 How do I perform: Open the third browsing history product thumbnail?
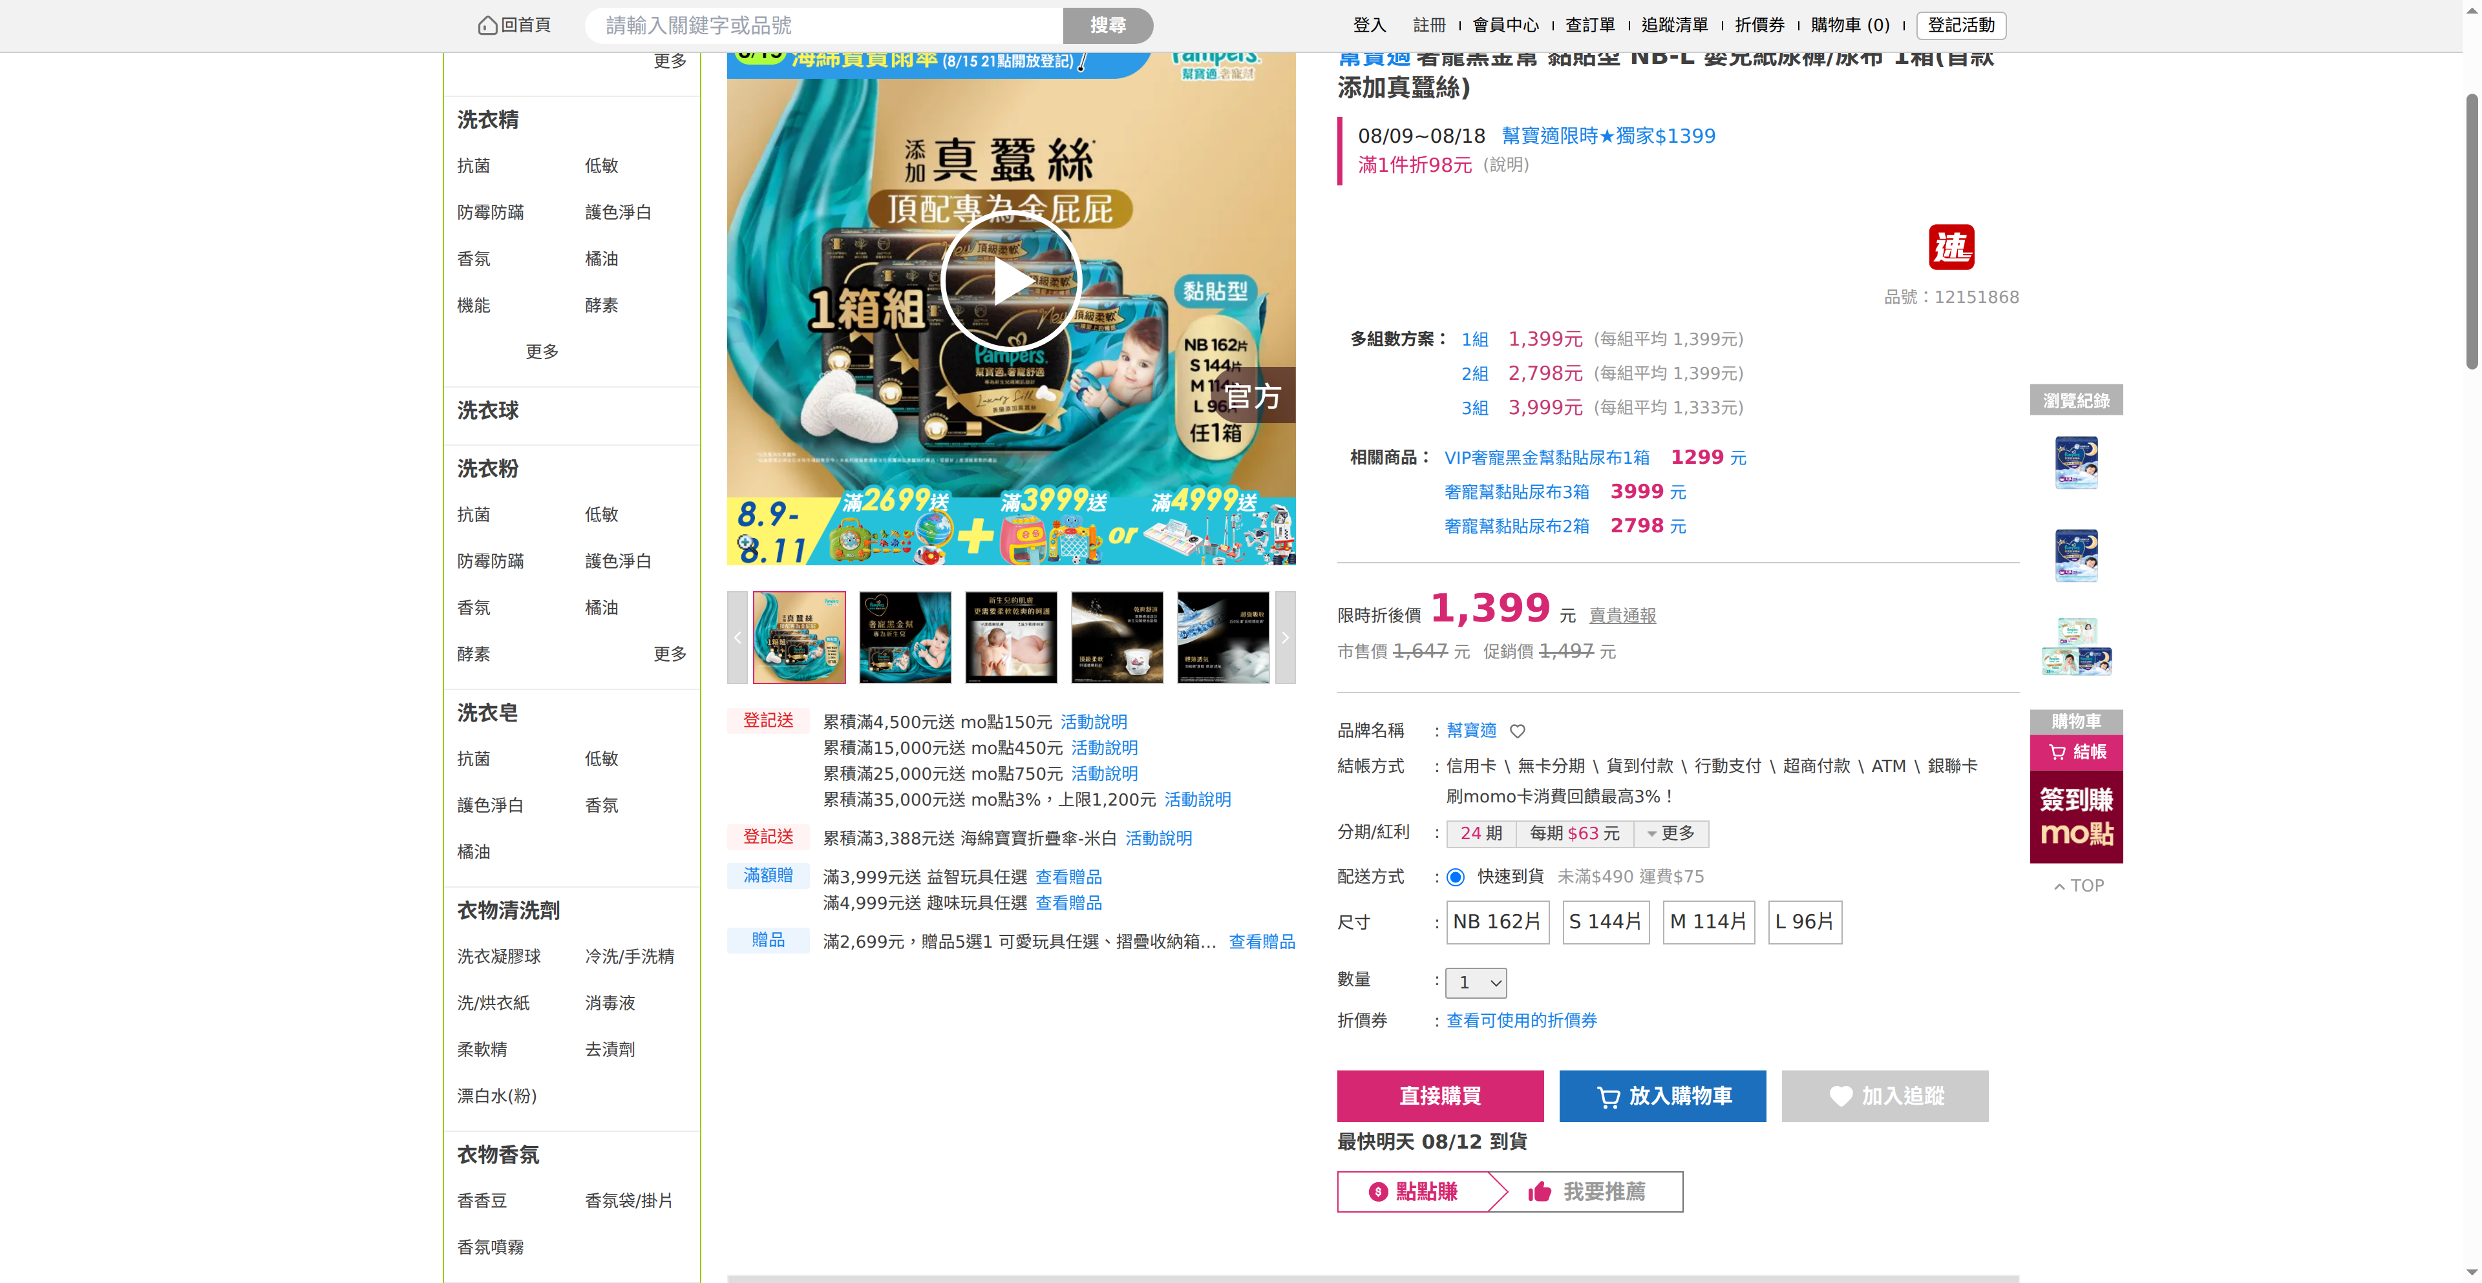click(2076, 647)
